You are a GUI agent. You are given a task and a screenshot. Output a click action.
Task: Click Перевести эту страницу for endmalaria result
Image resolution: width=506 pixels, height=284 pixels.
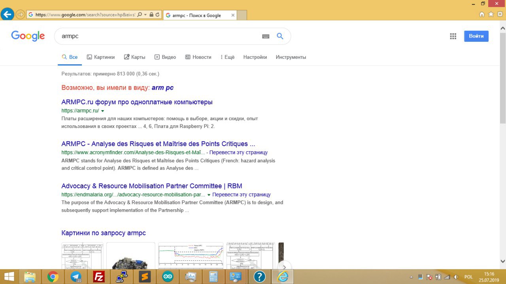(242, 195)
